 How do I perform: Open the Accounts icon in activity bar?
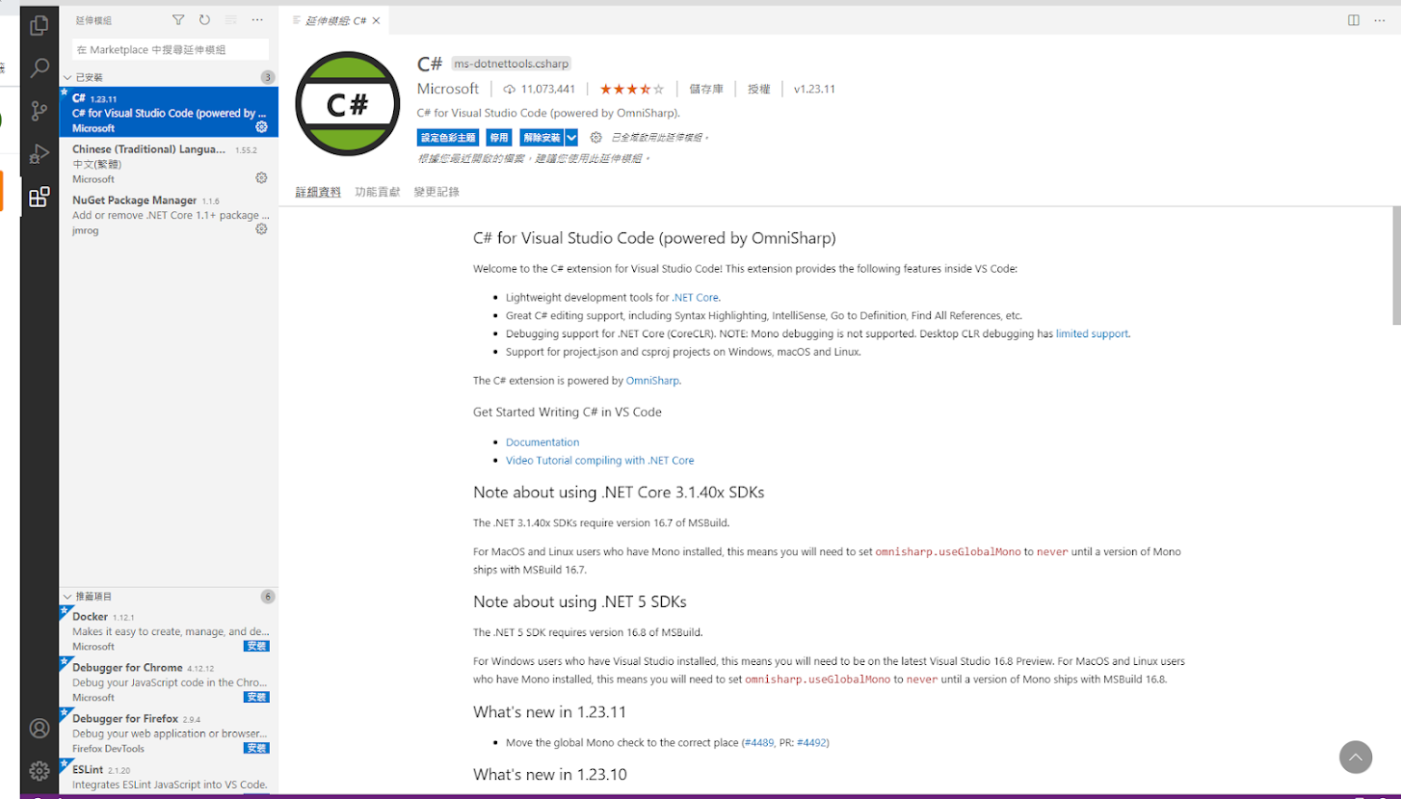coord(40,729)
